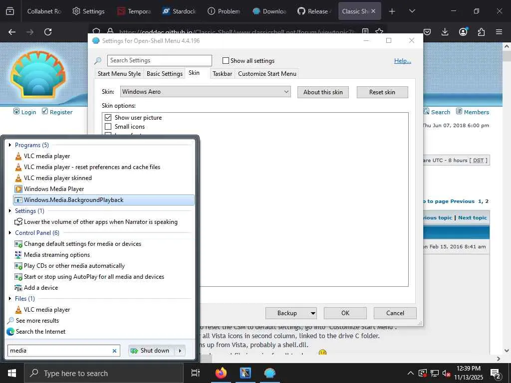The height and width of the screenshot is (383, 511).
Task: Click start menu search box
Action: point(60,351)
